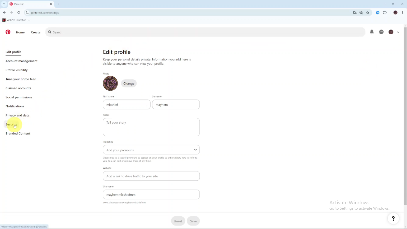Open the Security settings section
This screenshot has height=229, width=407.
click(x=11, y=124)
